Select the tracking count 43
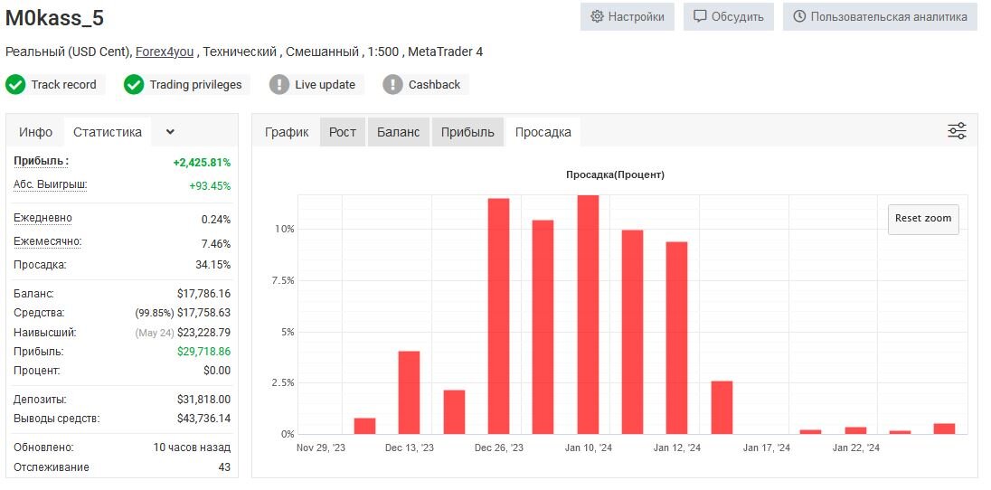Viewport: 991px width, 490px height. (224, 467)
